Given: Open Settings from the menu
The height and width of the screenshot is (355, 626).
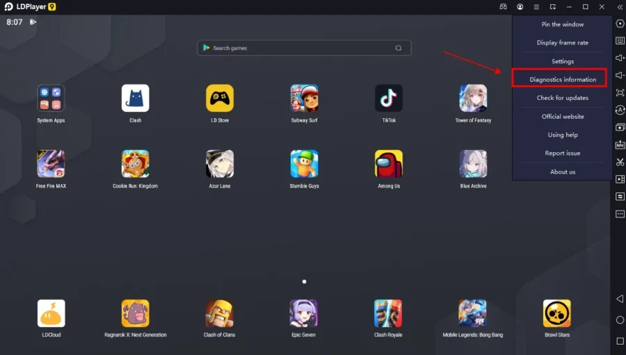Looking at the screenshot, I should 563,61.
